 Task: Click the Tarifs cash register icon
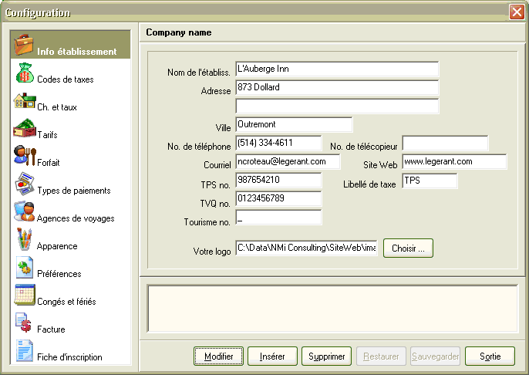coord(24,130)
